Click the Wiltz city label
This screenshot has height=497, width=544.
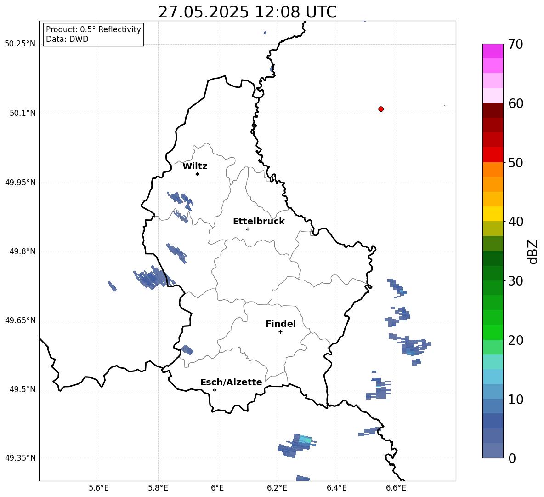point(195,166)
